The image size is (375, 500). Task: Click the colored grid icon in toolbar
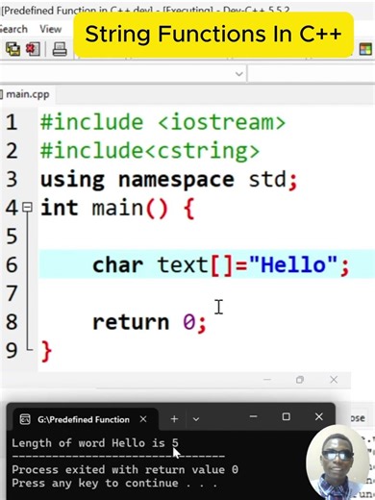[365, 49]
